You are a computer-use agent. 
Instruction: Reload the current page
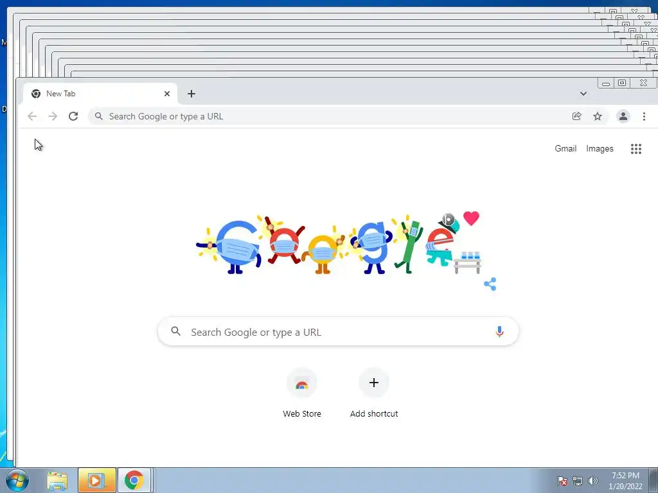click(73, 116)
